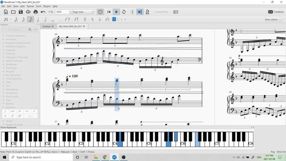
Task: Toggle the metronome
Action: tap(147, 12)
